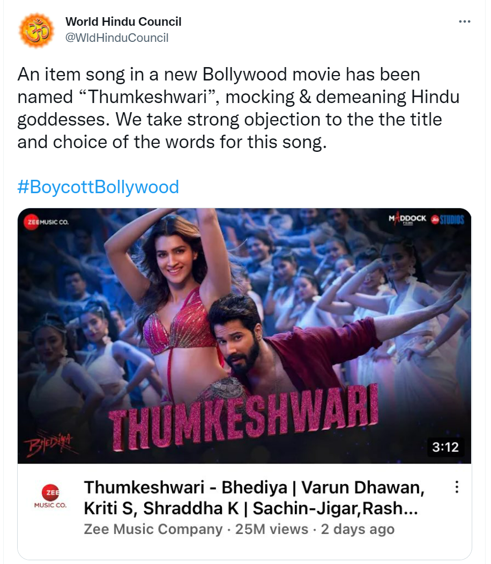Image resolution: width=491 pixels, height=564 pixels.
Task: Click the 25M views text
Action: (272, 529)
